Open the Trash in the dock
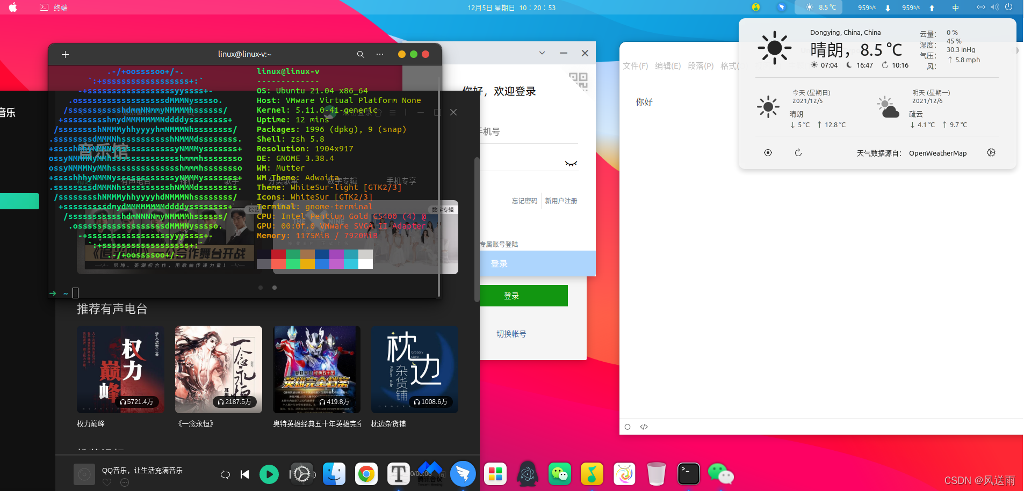The image size is (1024, 491). click(x=657, y=474)
